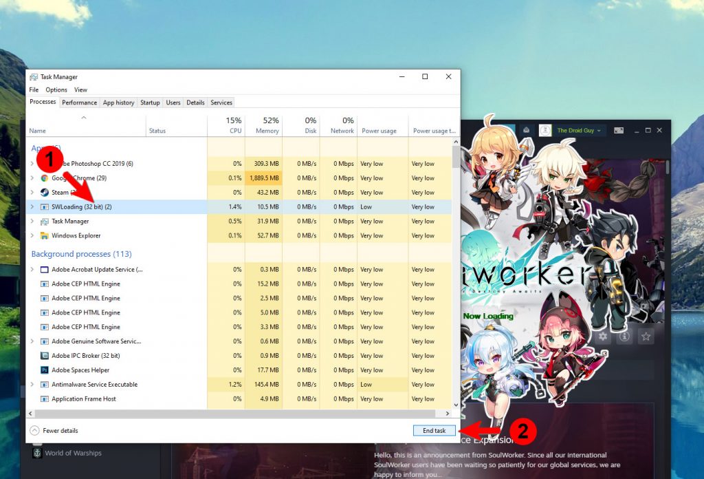Expand Antimalware Service Executable row
This screenshot has height=479, width=704.
[32, 385]
